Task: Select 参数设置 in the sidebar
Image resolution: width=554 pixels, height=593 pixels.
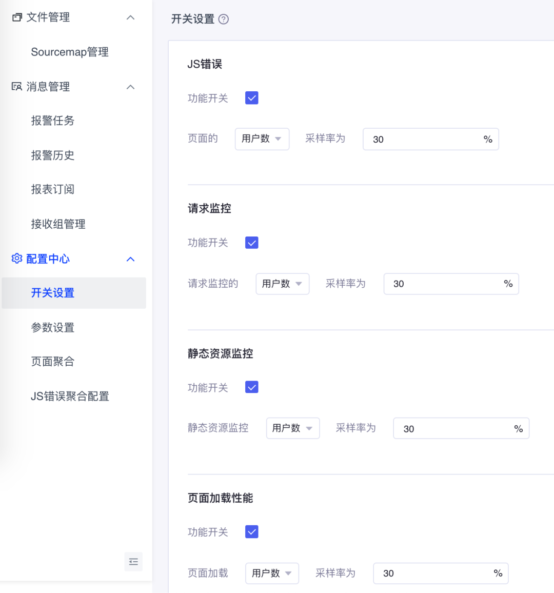Action: 53,327
